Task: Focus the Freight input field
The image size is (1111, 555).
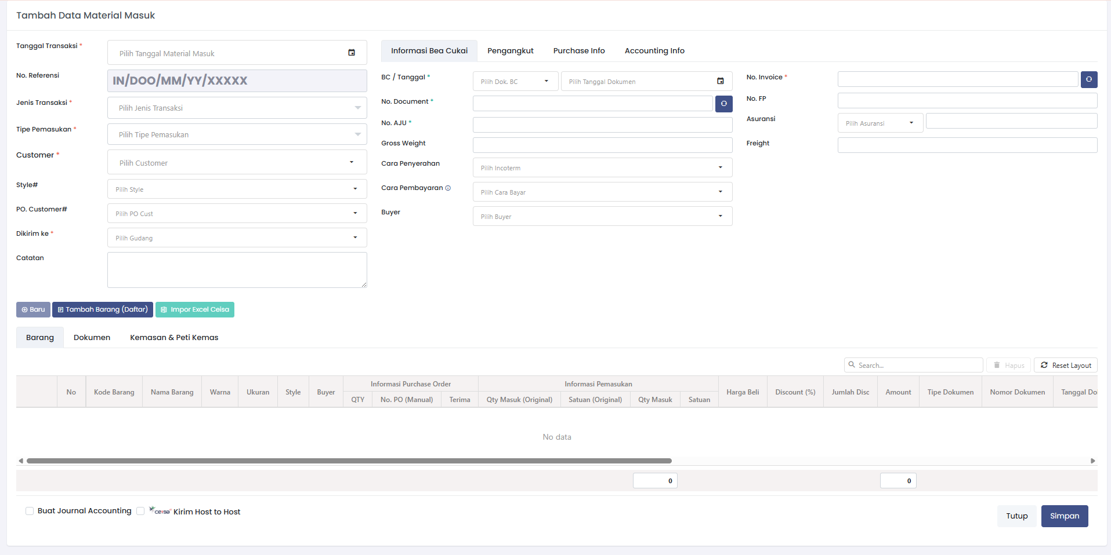Action: click(967, 145)
